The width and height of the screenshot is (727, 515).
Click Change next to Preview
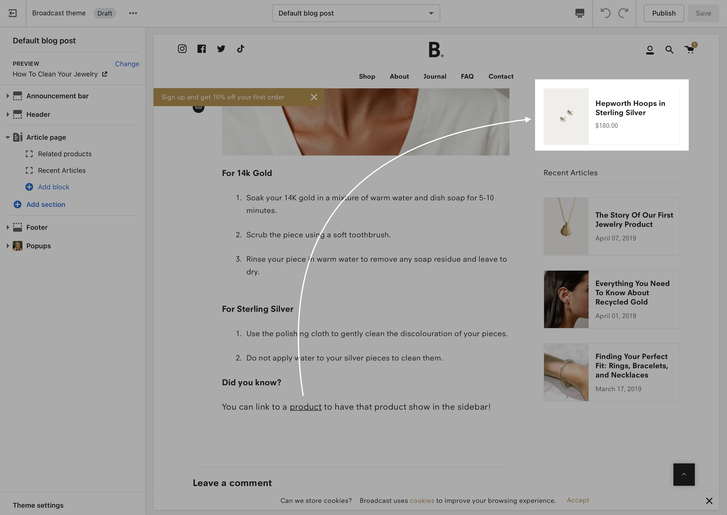click(x=127, y=64)
